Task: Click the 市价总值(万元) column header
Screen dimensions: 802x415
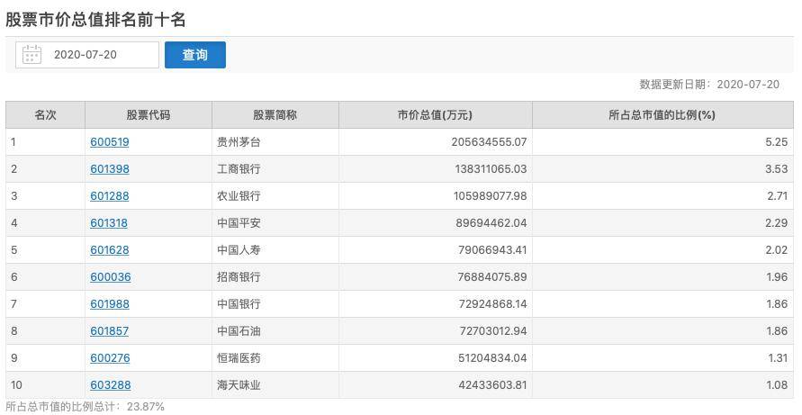Action: pos(435,115)
